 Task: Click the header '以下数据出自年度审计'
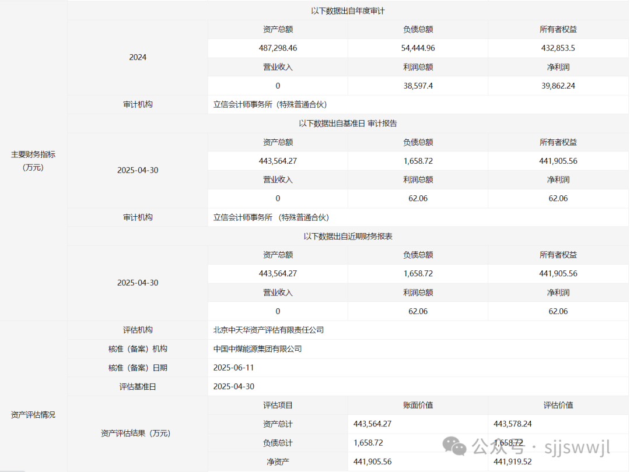tap(348, 11)
